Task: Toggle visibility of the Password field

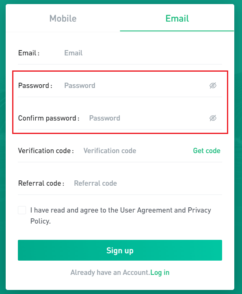Action: pyautogui.click(x=213, y=86)
